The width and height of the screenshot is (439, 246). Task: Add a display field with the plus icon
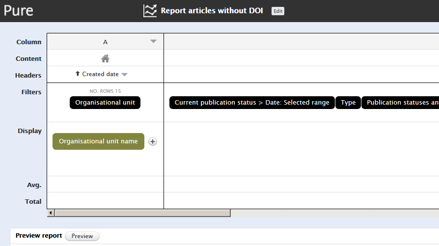pyautogui.click(x=153, y=141)
